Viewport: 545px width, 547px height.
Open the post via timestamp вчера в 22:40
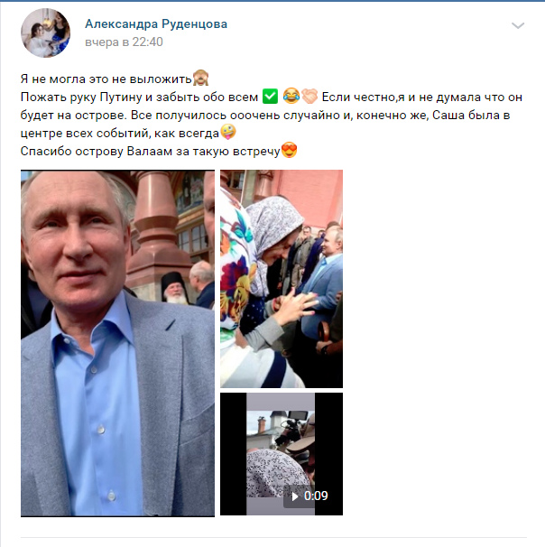tap(124, 42)
